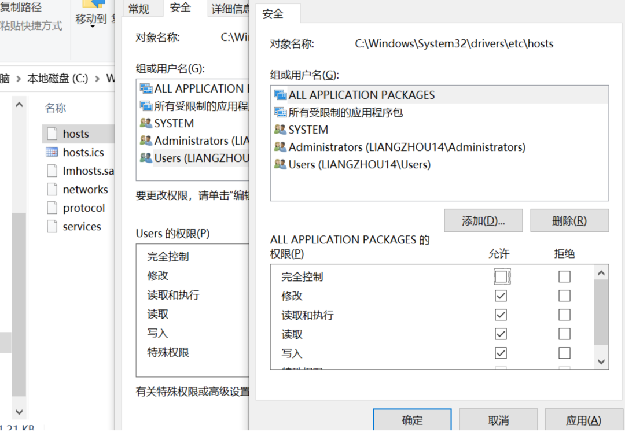This screenshot has width=625, height=432.
Task: Select 安全 tab in properties window behind
Action: [180, 8]
